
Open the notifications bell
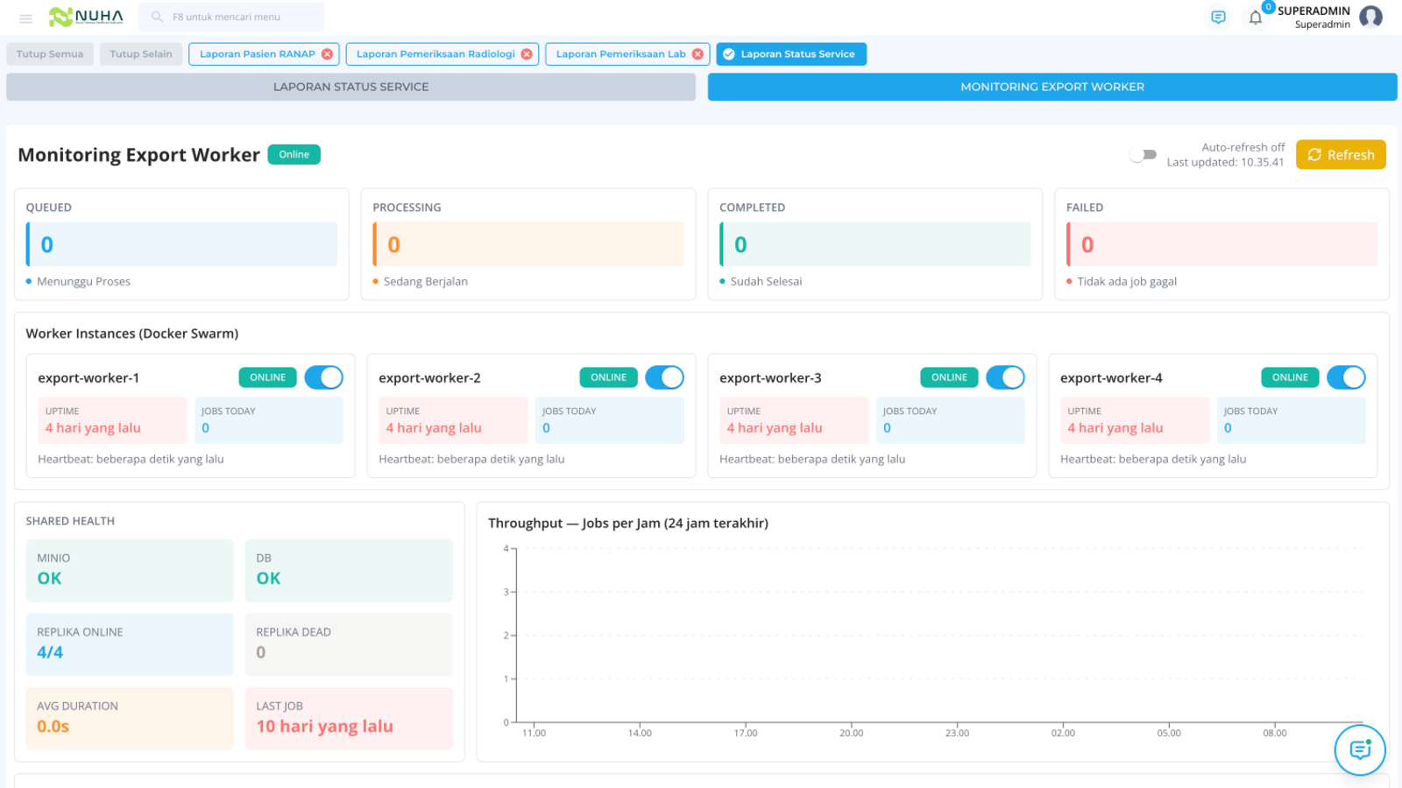pyautogui.click(x=1256, y=18)
